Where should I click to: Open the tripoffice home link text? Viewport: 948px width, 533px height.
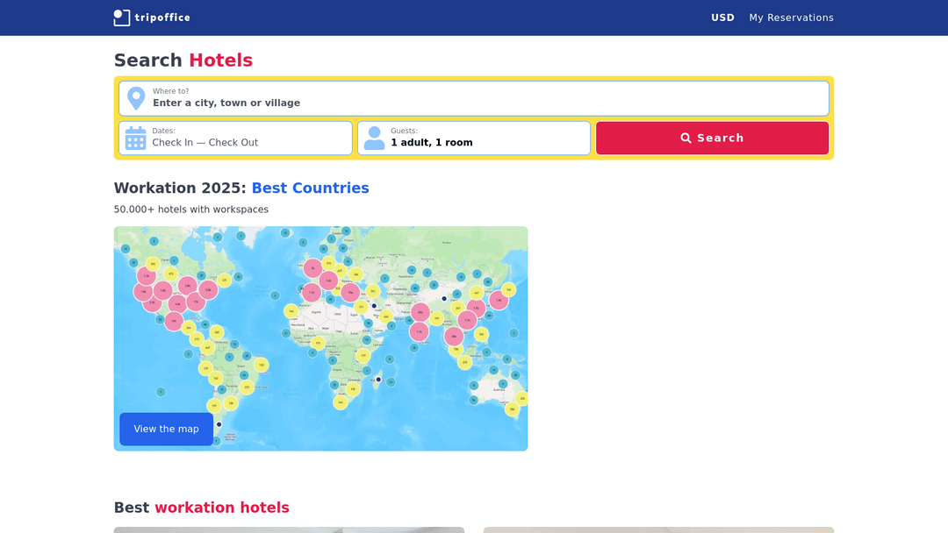[x=162, y=18]
